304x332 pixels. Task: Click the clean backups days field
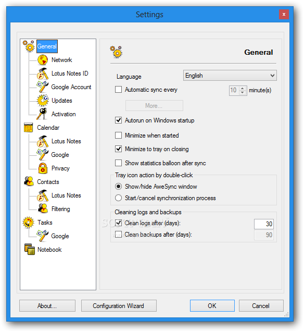pyautogui.click(x=264, y=235)
